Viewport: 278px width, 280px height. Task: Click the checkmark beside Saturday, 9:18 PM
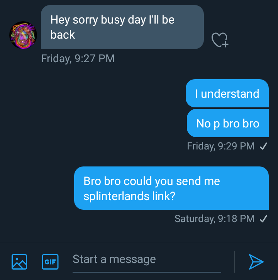[264, 219]
